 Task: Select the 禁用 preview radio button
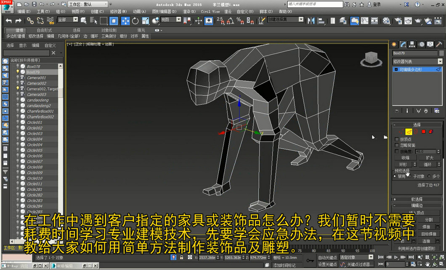(395, 176)
